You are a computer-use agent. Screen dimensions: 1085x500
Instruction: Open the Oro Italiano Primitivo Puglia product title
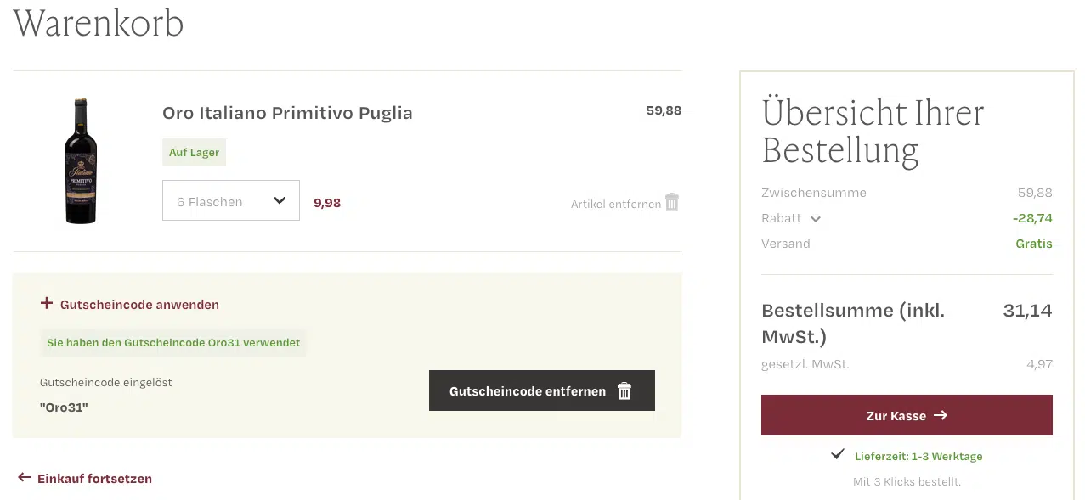pos(287,113)
